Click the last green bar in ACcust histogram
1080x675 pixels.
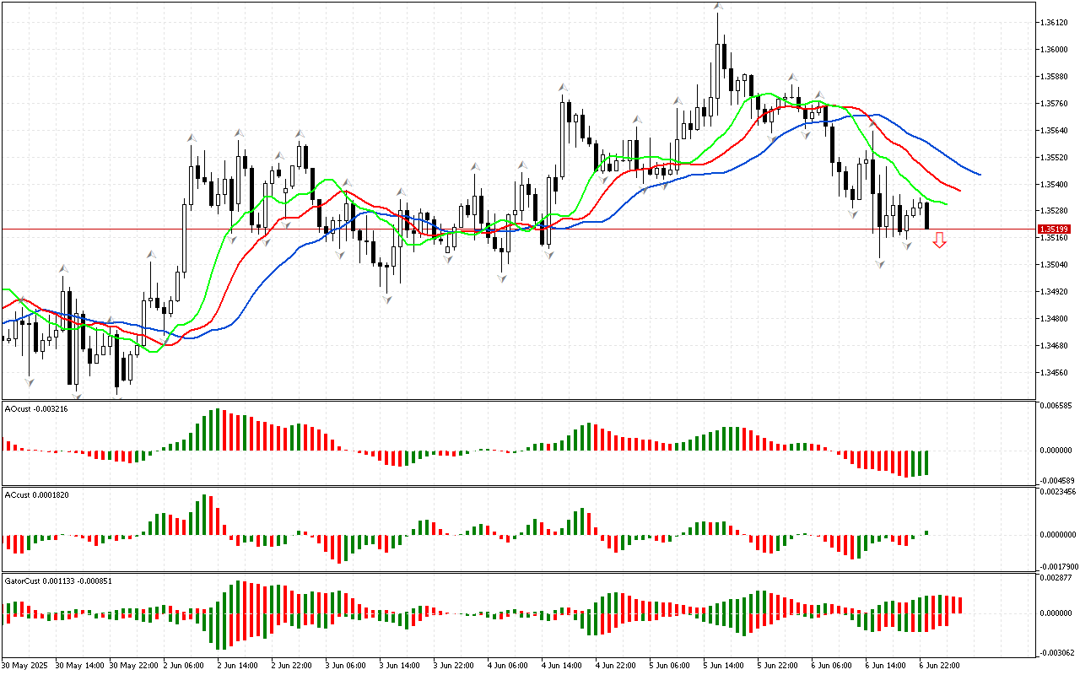pos(926,532)
